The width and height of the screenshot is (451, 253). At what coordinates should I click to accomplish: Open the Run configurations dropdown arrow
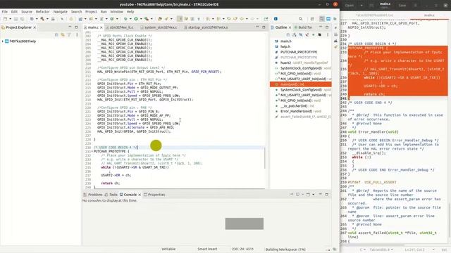[x=141, y=19]
